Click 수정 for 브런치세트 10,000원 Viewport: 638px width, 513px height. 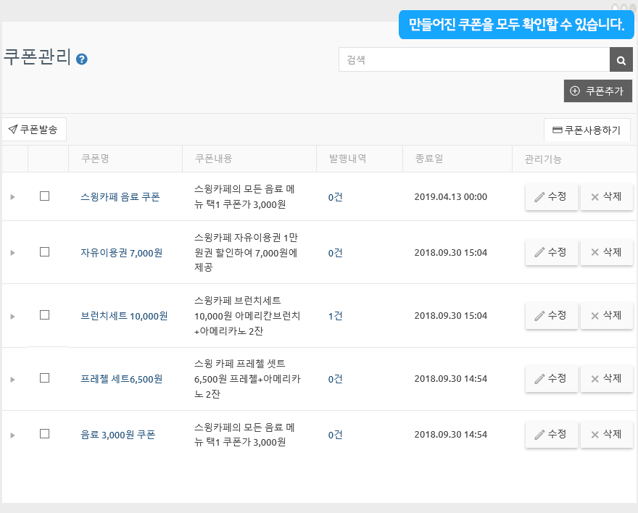[x=551, y=315]
